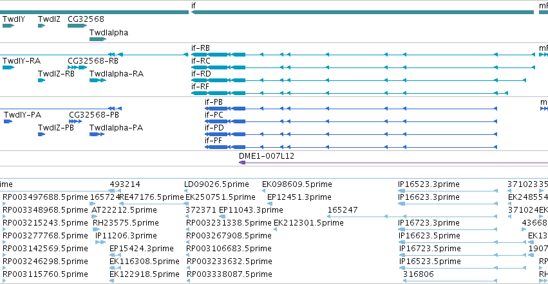
Task: Select the 372371 EST label
Action: 201,210
